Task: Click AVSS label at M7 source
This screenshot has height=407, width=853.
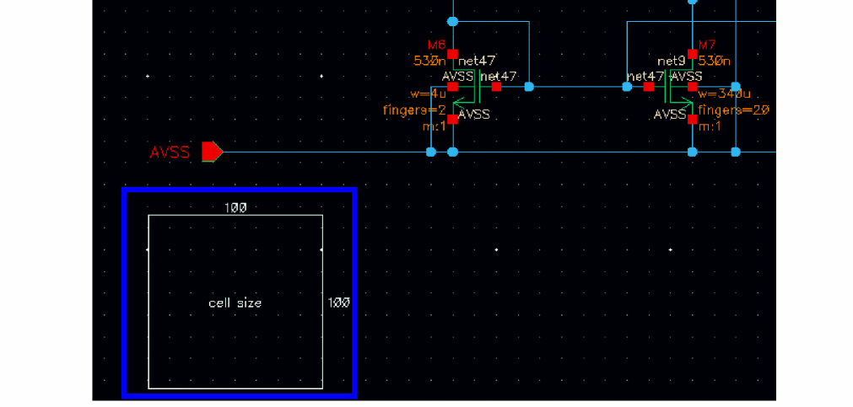Action: [x=670, y=115]
